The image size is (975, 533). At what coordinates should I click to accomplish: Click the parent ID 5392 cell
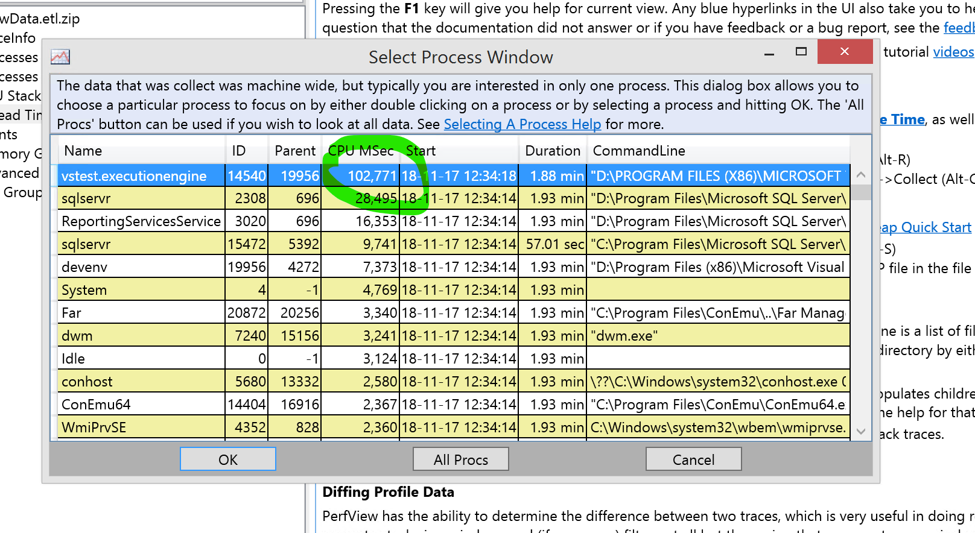294,244
